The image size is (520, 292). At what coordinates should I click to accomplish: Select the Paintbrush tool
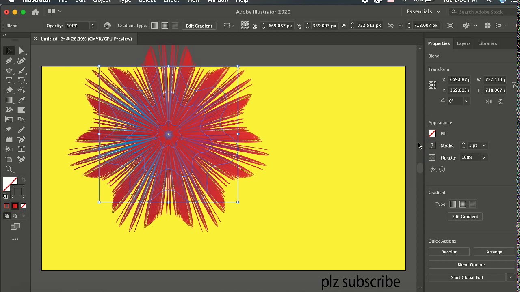[x=22, y=71]
